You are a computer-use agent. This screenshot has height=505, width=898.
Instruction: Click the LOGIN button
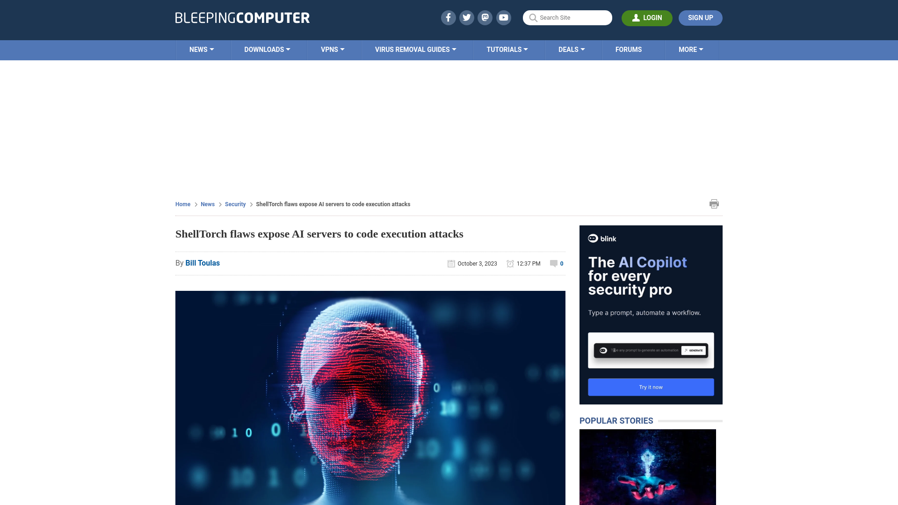(647, 17)
